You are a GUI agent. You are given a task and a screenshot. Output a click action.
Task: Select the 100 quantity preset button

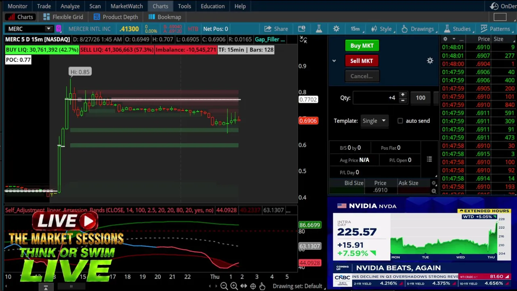click(420, 98)
